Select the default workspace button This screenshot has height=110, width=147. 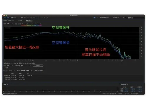click(95, 18)
